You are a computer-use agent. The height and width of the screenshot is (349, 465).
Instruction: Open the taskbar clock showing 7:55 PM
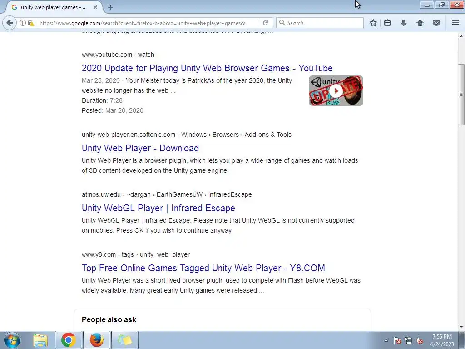(442, 340)
